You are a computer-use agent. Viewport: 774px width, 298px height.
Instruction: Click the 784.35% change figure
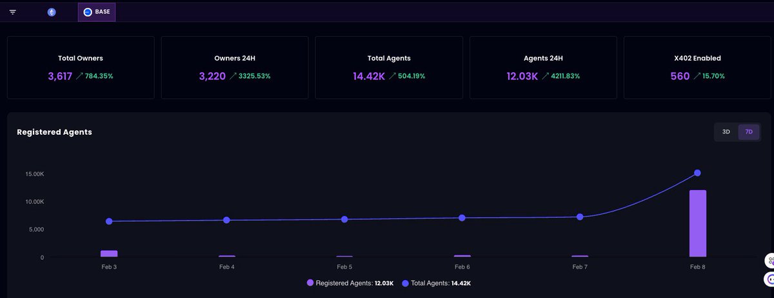pos(99,76)
